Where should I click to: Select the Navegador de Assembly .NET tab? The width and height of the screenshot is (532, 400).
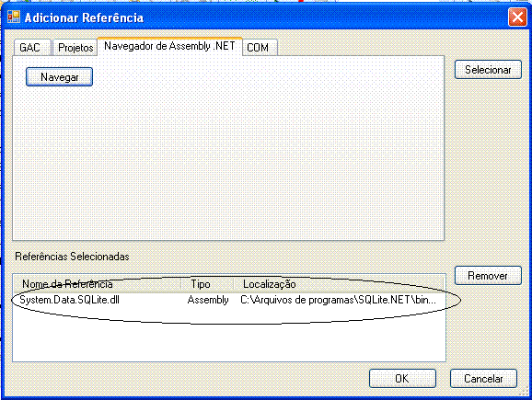169,46
